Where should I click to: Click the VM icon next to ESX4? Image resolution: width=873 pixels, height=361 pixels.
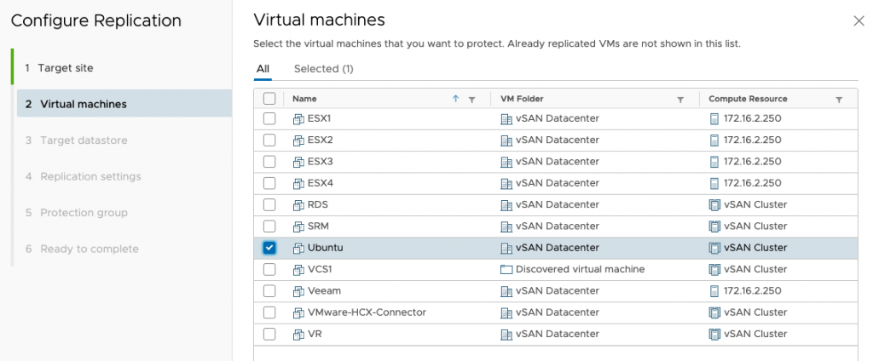[298, 183]
